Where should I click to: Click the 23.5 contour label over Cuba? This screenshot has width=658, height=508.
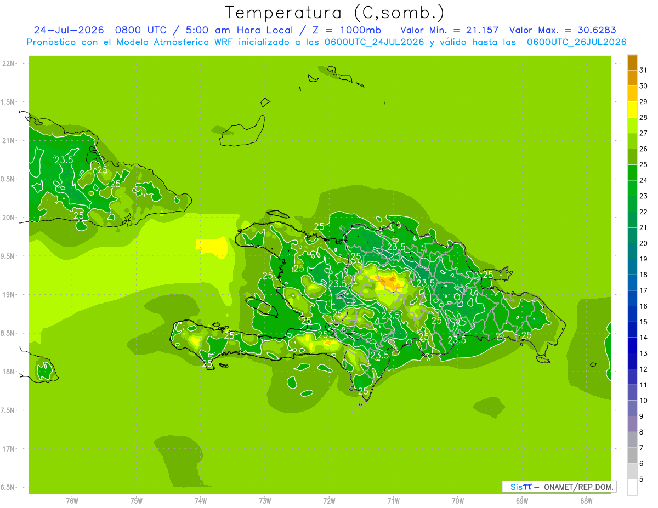pyautogui.click(x=64, y=160)
